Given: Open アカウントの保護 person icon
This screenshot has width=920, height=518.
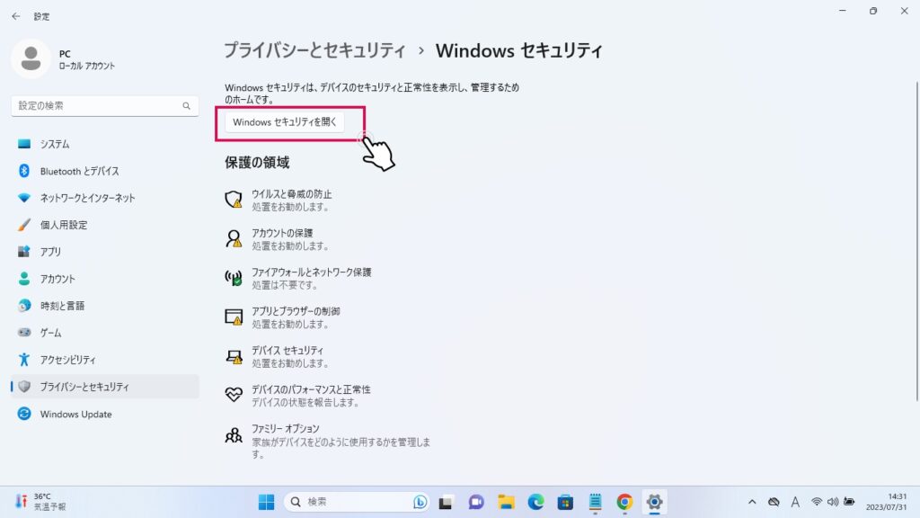Looking at the screenshot, I should pyautogui.click(x=234, y=239).
